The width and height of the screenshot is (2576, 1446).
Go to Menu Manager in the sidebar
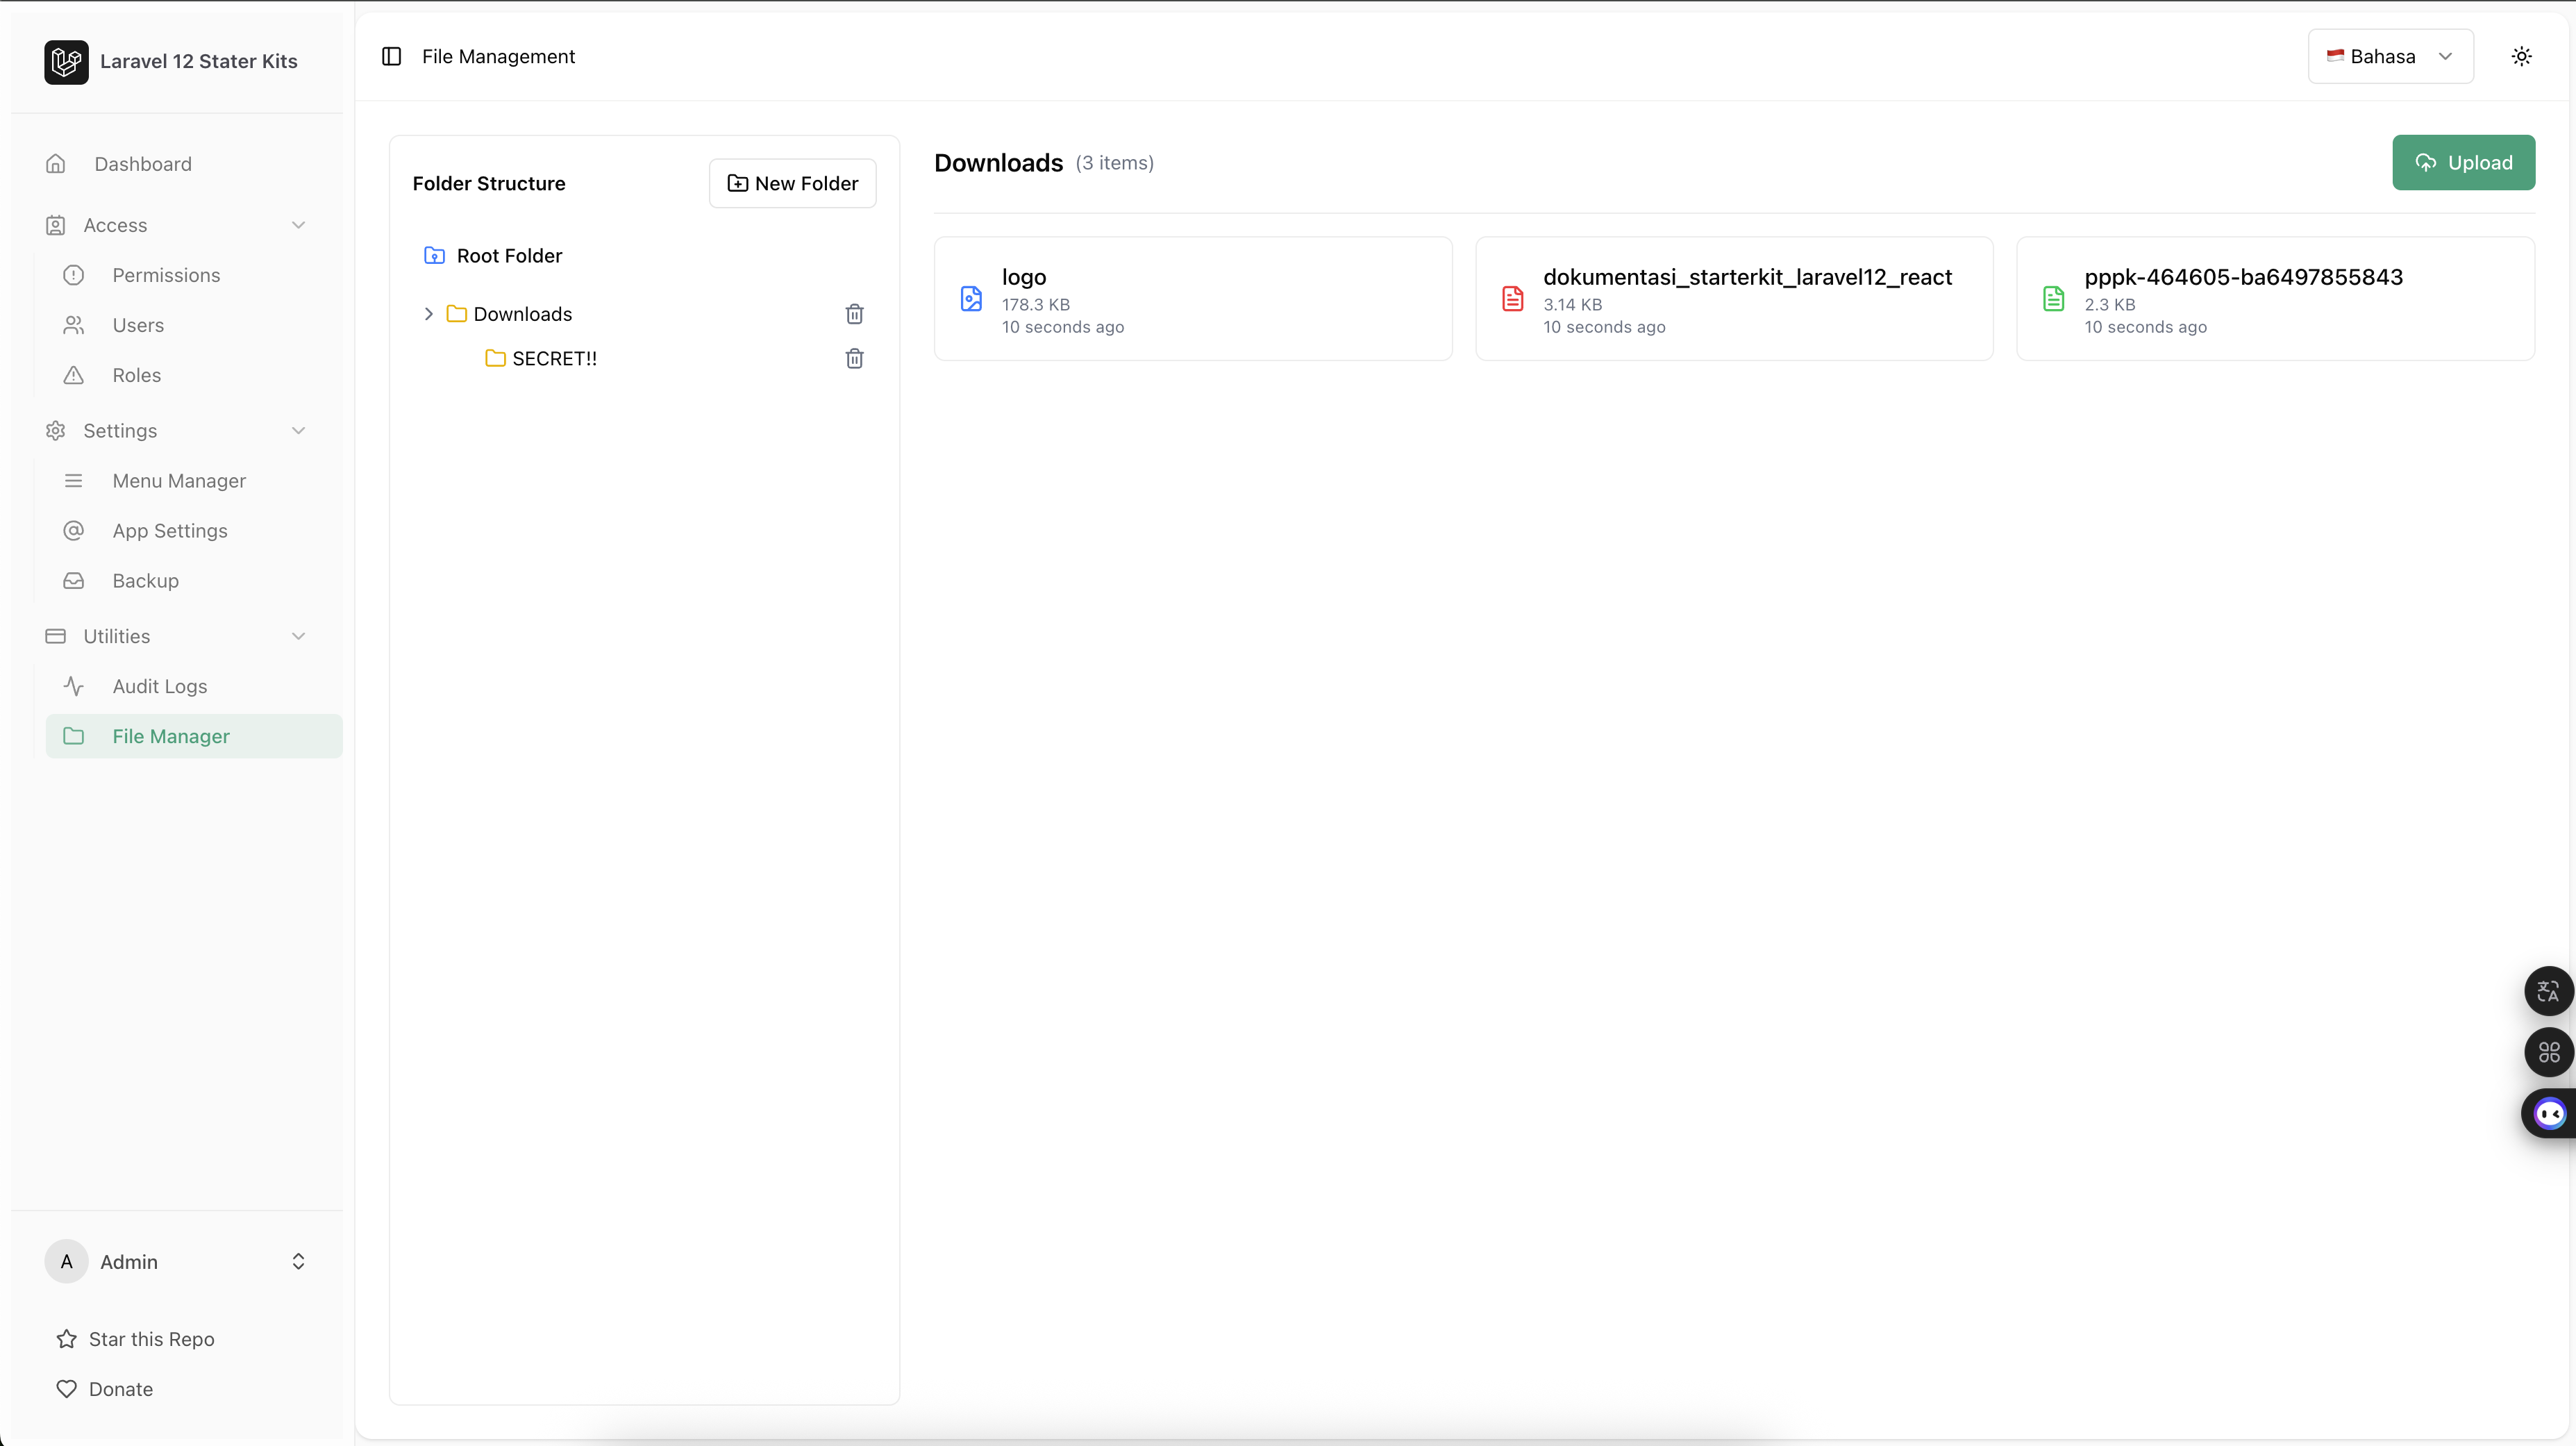[179, 481]
